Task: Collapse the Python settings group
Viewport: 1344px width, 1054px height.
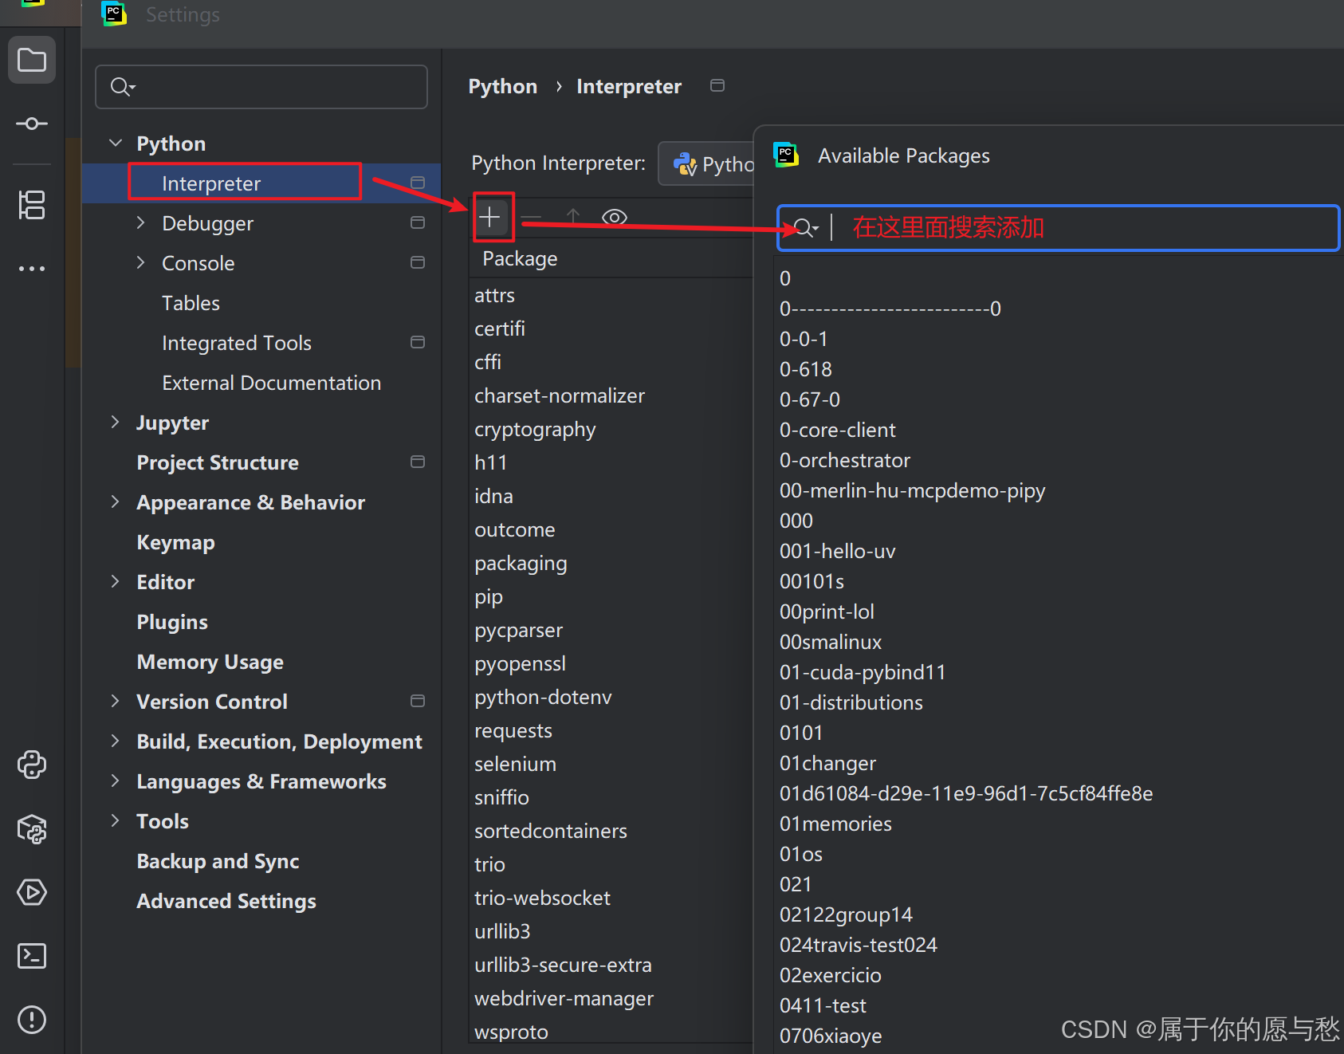Action: tap(116, 143)
